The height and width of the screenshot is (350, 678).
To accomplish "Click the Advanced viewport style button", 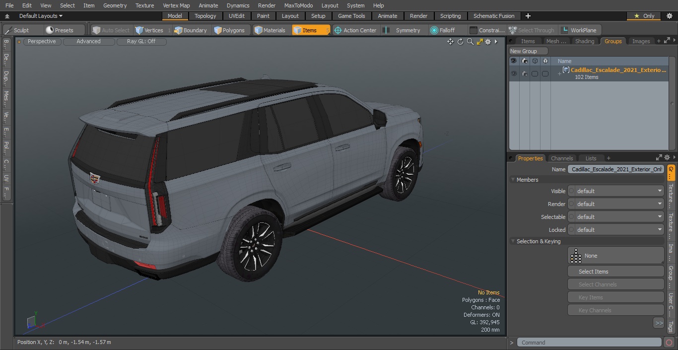I will pyautogui.click(x=88, y=42).
